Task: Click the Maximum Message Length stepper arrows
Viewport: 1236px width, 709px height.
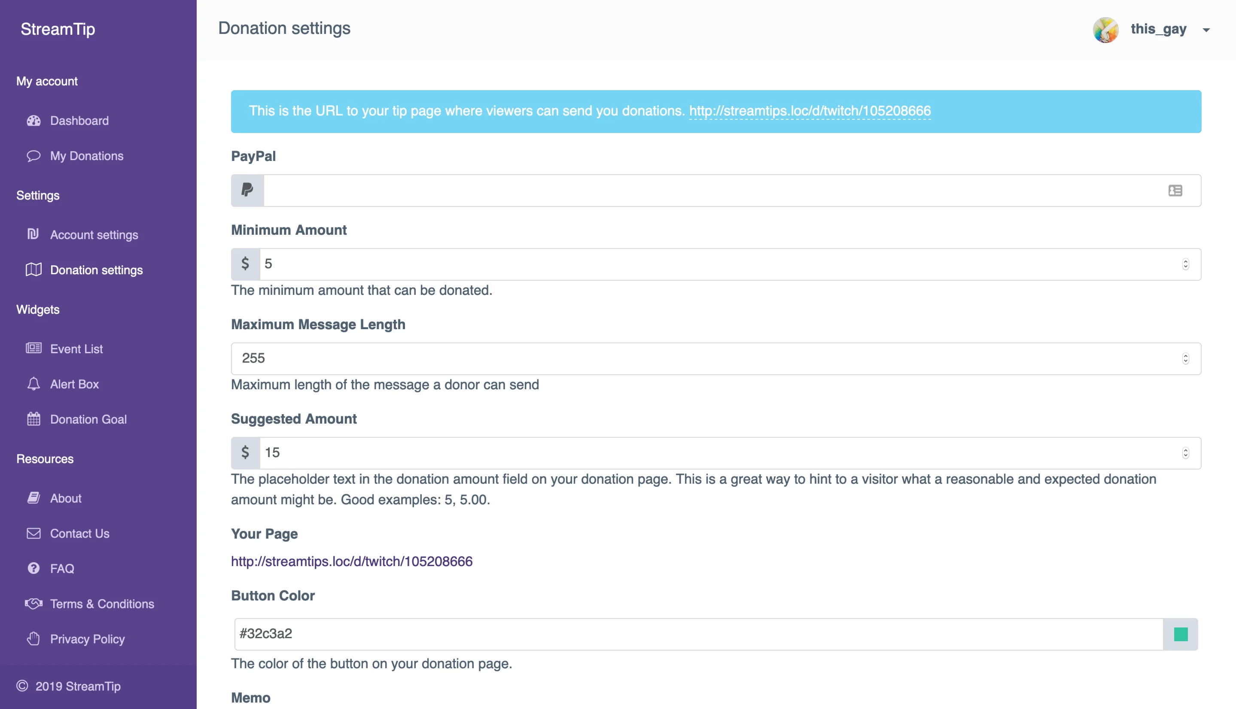Action: click(x=1185, y=358)
